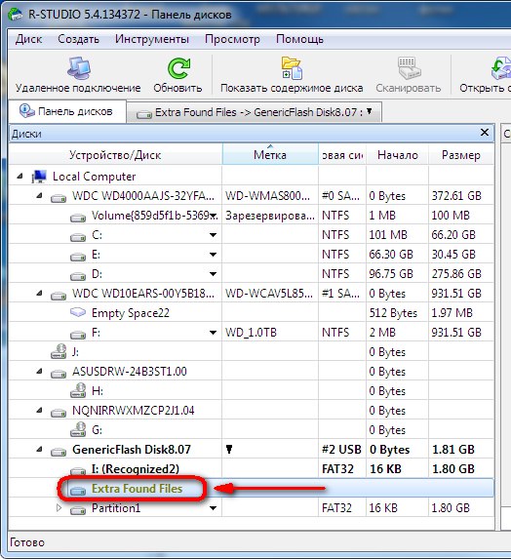The image size is (511, 559).
Task: Collapse the WDC WD4000AAJS disk node
Action: [40, 196]
